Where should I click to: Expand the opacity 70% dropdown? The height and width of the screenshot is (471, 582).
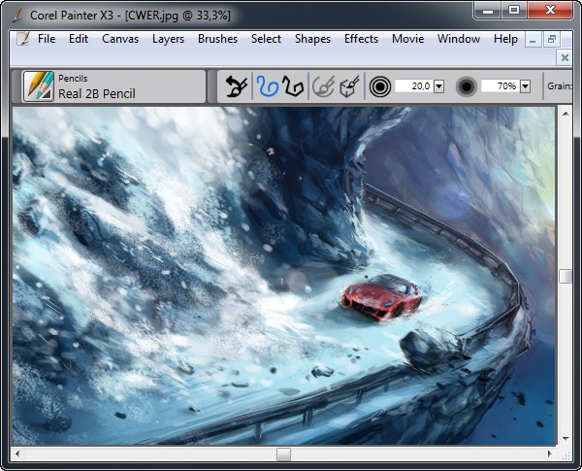point(525,86)
